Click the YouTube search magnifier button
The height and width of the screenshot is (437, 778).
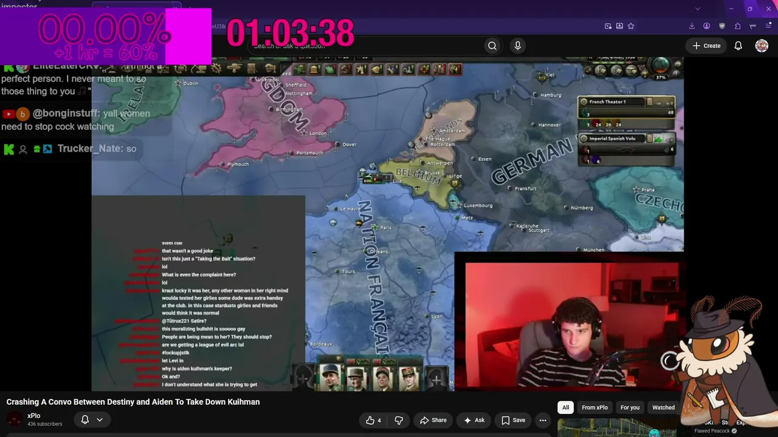click(x=492, y=46)
